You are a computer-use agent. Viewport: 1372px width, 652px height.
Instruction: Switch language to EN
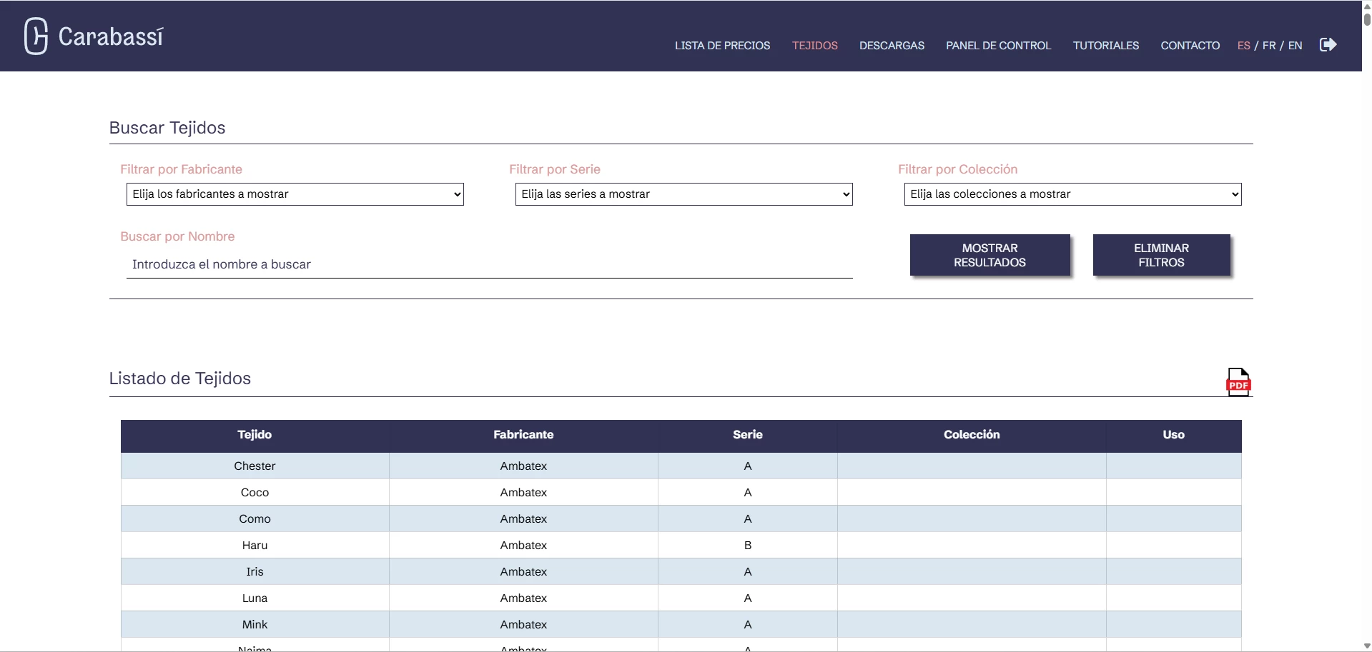pos(1295,46)
